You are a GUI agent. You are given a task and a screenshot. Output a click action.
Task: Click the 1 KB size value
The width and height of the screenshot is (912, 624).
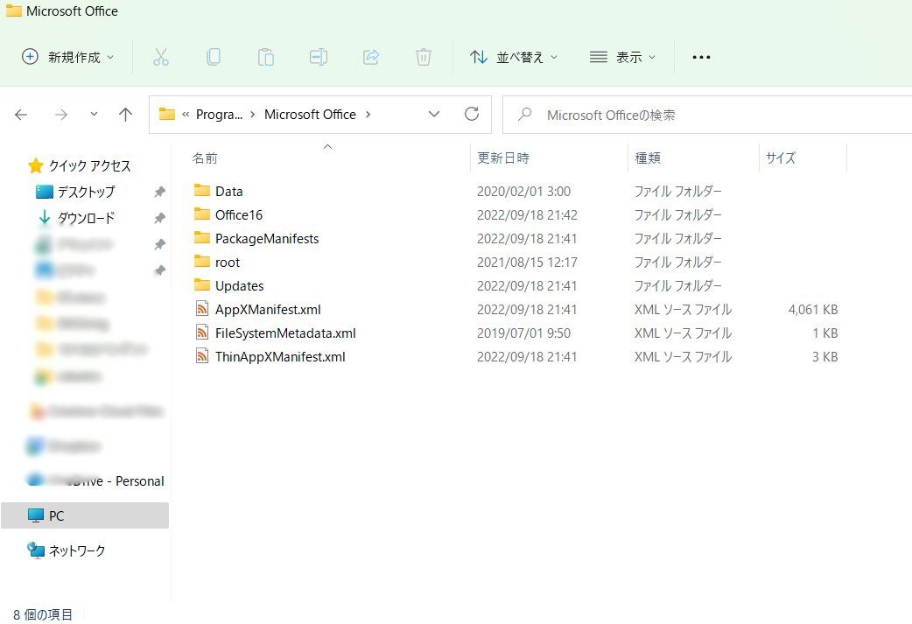825,333
